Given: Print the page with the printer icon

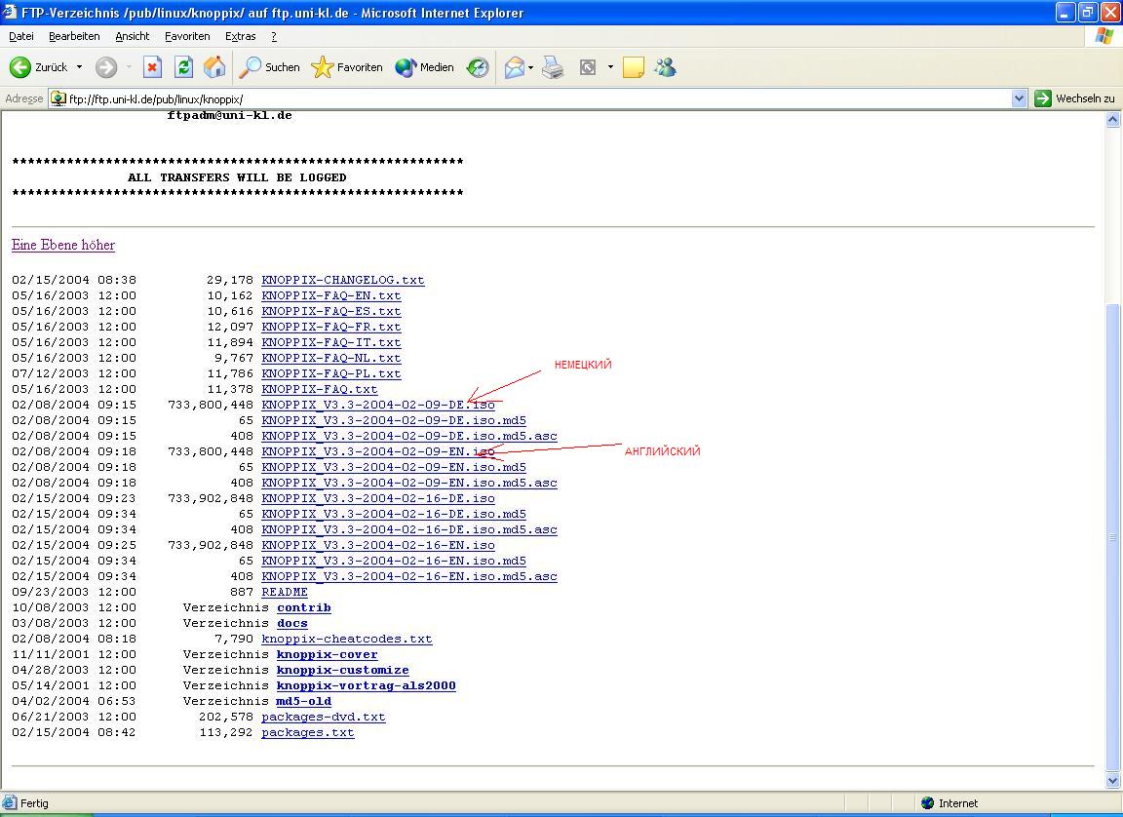Looking at the screenshot, I should click(553, 67).
